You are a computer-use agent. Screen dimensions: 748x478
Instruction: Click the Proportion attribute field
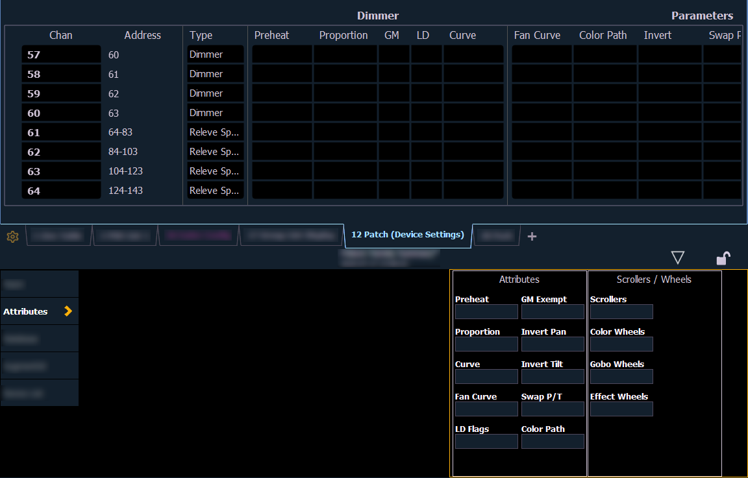486,344
